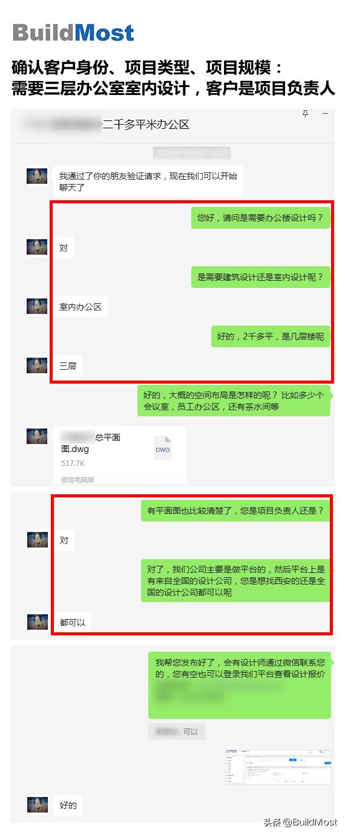Select message 是需要建筑设计还是室内设计呢？

[261, 277]
